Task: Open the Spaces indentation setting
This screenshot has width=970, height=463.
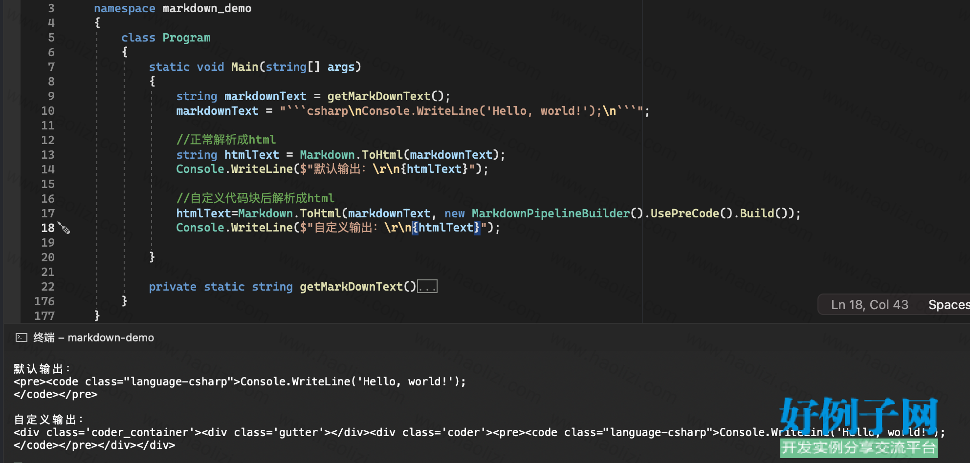Action: tap(948, 305)
